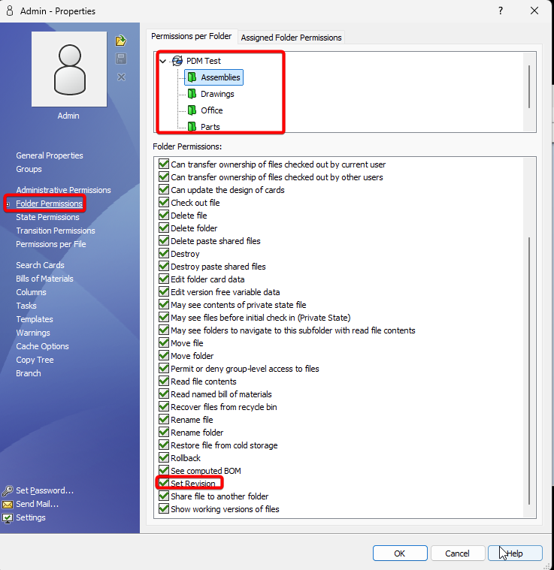Toggle the Check out file checkbox
Viewport: 554px width, 570px height.
(164, 202)
